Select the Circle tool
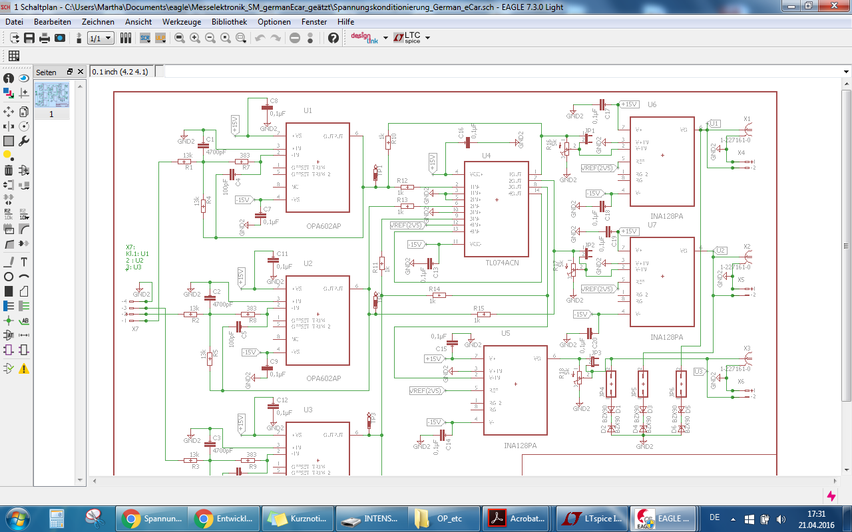Screen dimensions: 852x532 [x=9, y=276]
